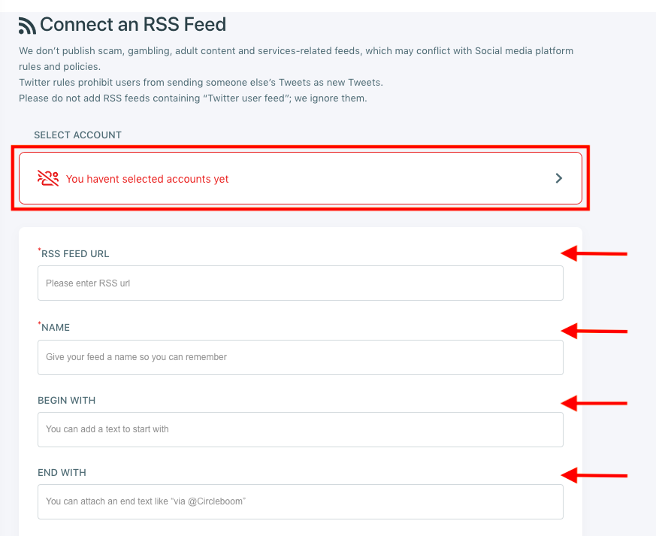Expand the account selection chevron
Viewport: 656px width, 536px height.
tap(558, 178)
